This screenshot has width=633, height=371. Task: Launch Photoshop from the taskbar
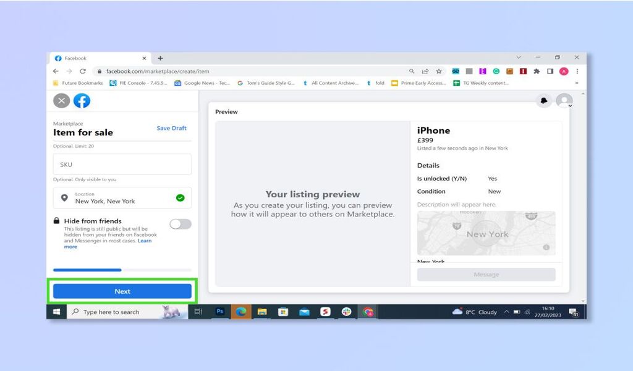[x=220, y=311]
